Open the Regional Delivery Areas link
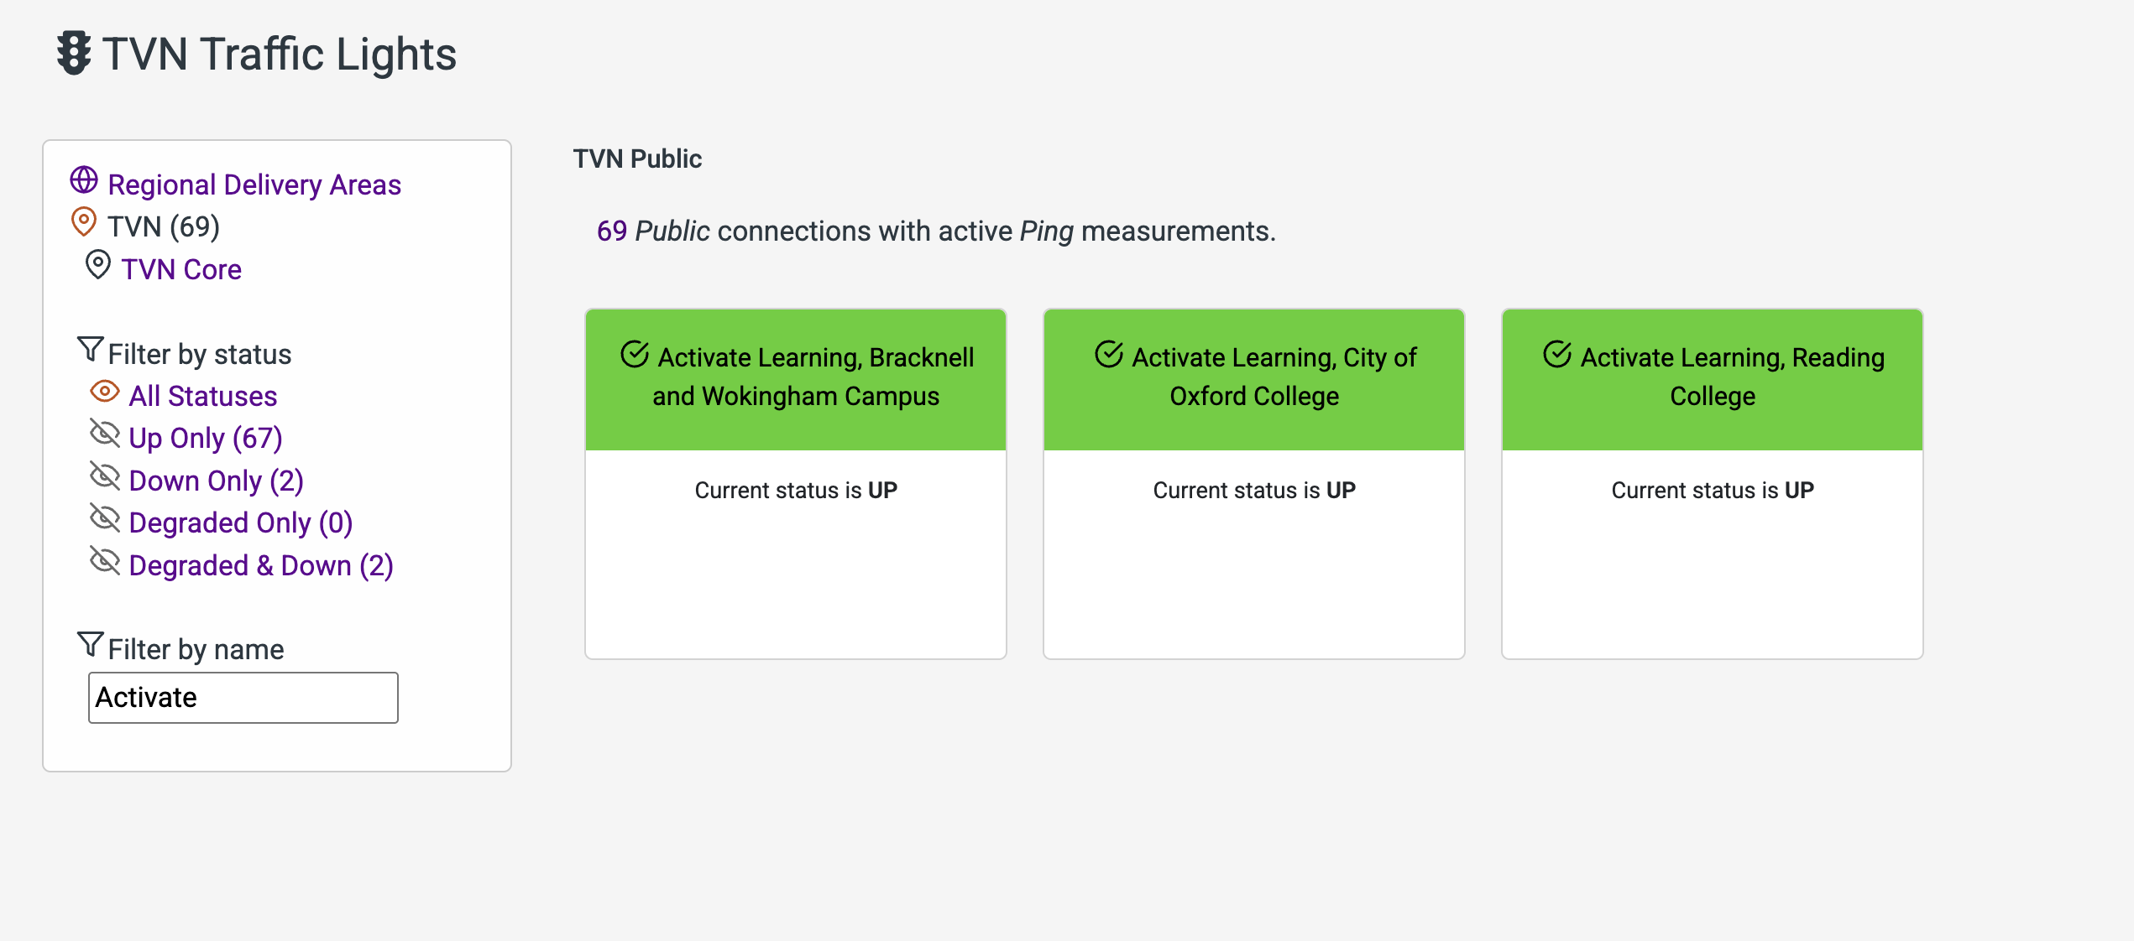The width and height of the screenshot is (2134, 941). click(x=254, y=185)
